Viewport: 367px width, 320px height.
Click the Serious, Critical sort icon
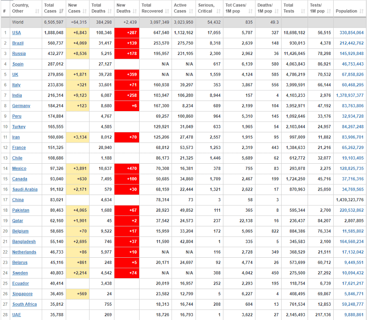click(218, 11)
